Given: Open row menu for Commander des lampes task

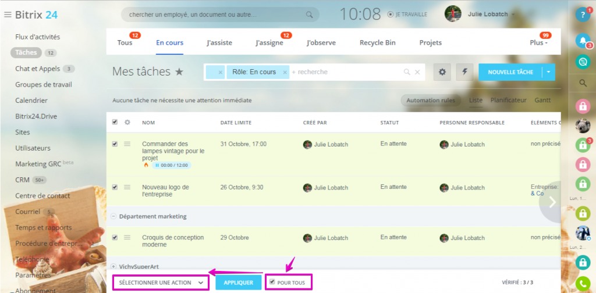Looking at the screenshot, I should point(127,144).
